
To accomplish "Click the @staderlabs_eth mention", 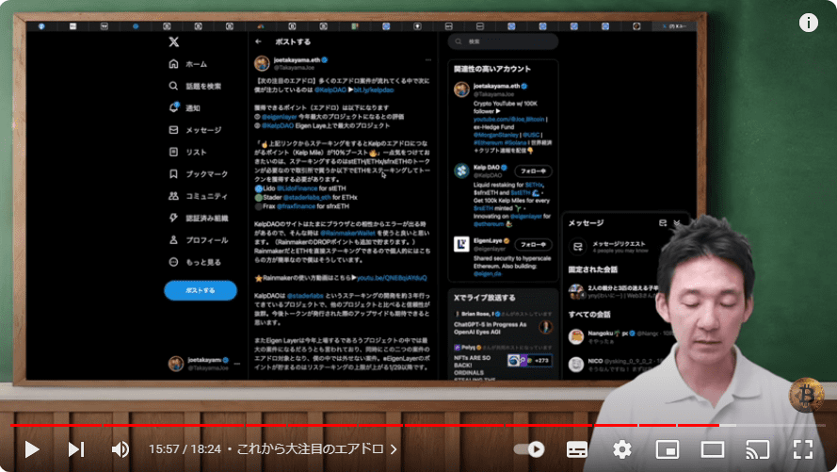I will pos(307,198).
